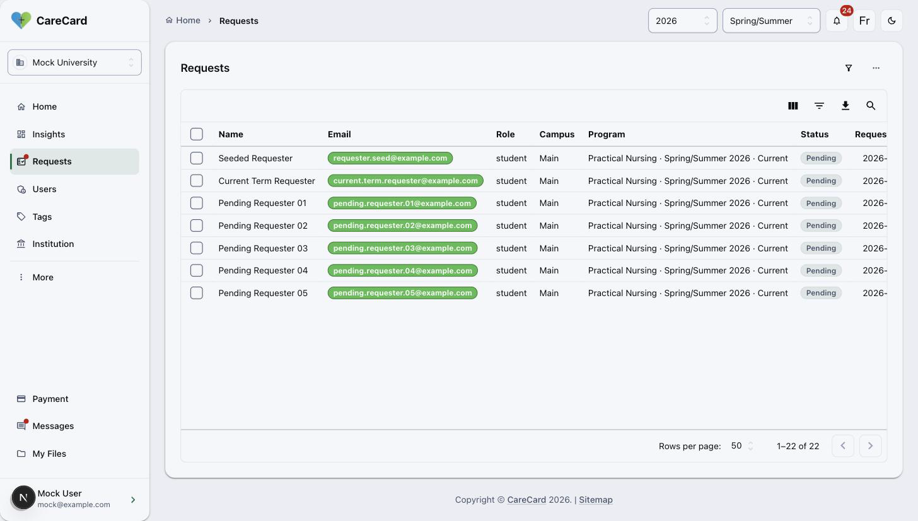Open Messages in the sidebar
The image size is (918, 521).
[74, 426]
